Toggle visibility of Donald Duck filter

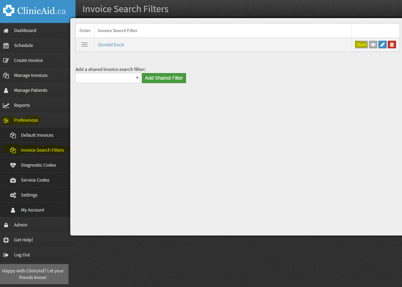[x=373, y=45]
